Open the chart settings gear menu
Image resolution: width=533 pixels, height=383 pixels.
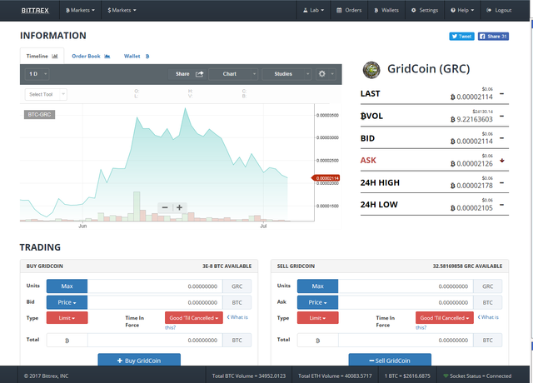326,74
